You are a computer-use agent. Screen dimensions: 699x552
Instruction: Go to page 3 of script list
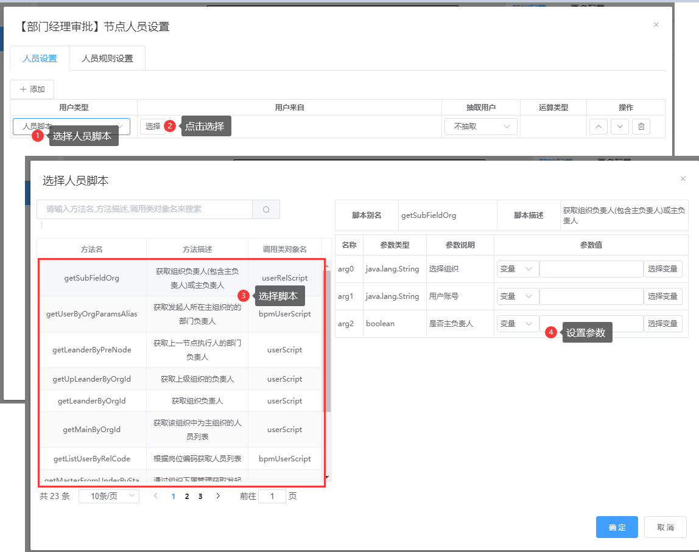tap(200, 497)
